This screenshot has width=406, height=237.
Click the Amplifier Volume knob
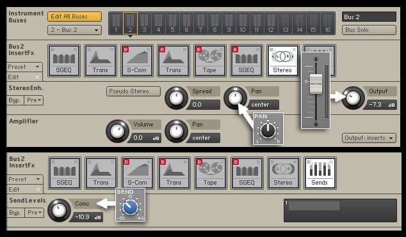point(118,131)
